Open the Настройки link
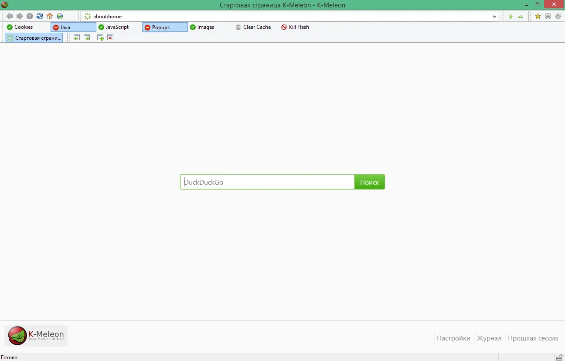 453,338
